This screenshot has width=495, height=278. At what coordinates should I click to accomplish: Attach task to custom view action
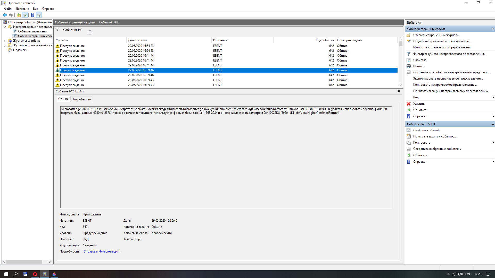pyautogui.click(x=450, y=91)
